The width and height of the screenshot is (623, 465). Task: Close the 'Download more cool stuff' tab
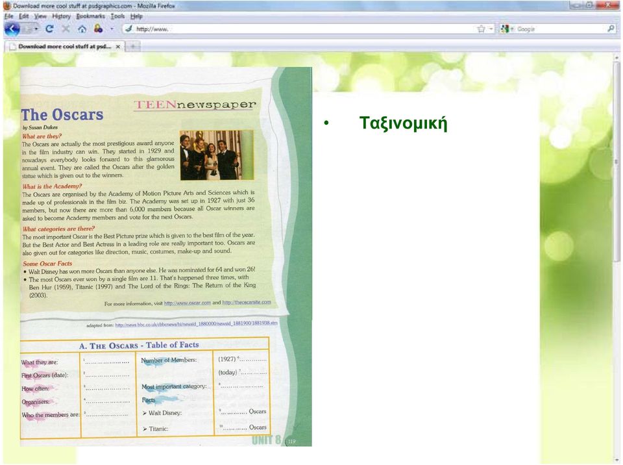(x=118, y=47)
